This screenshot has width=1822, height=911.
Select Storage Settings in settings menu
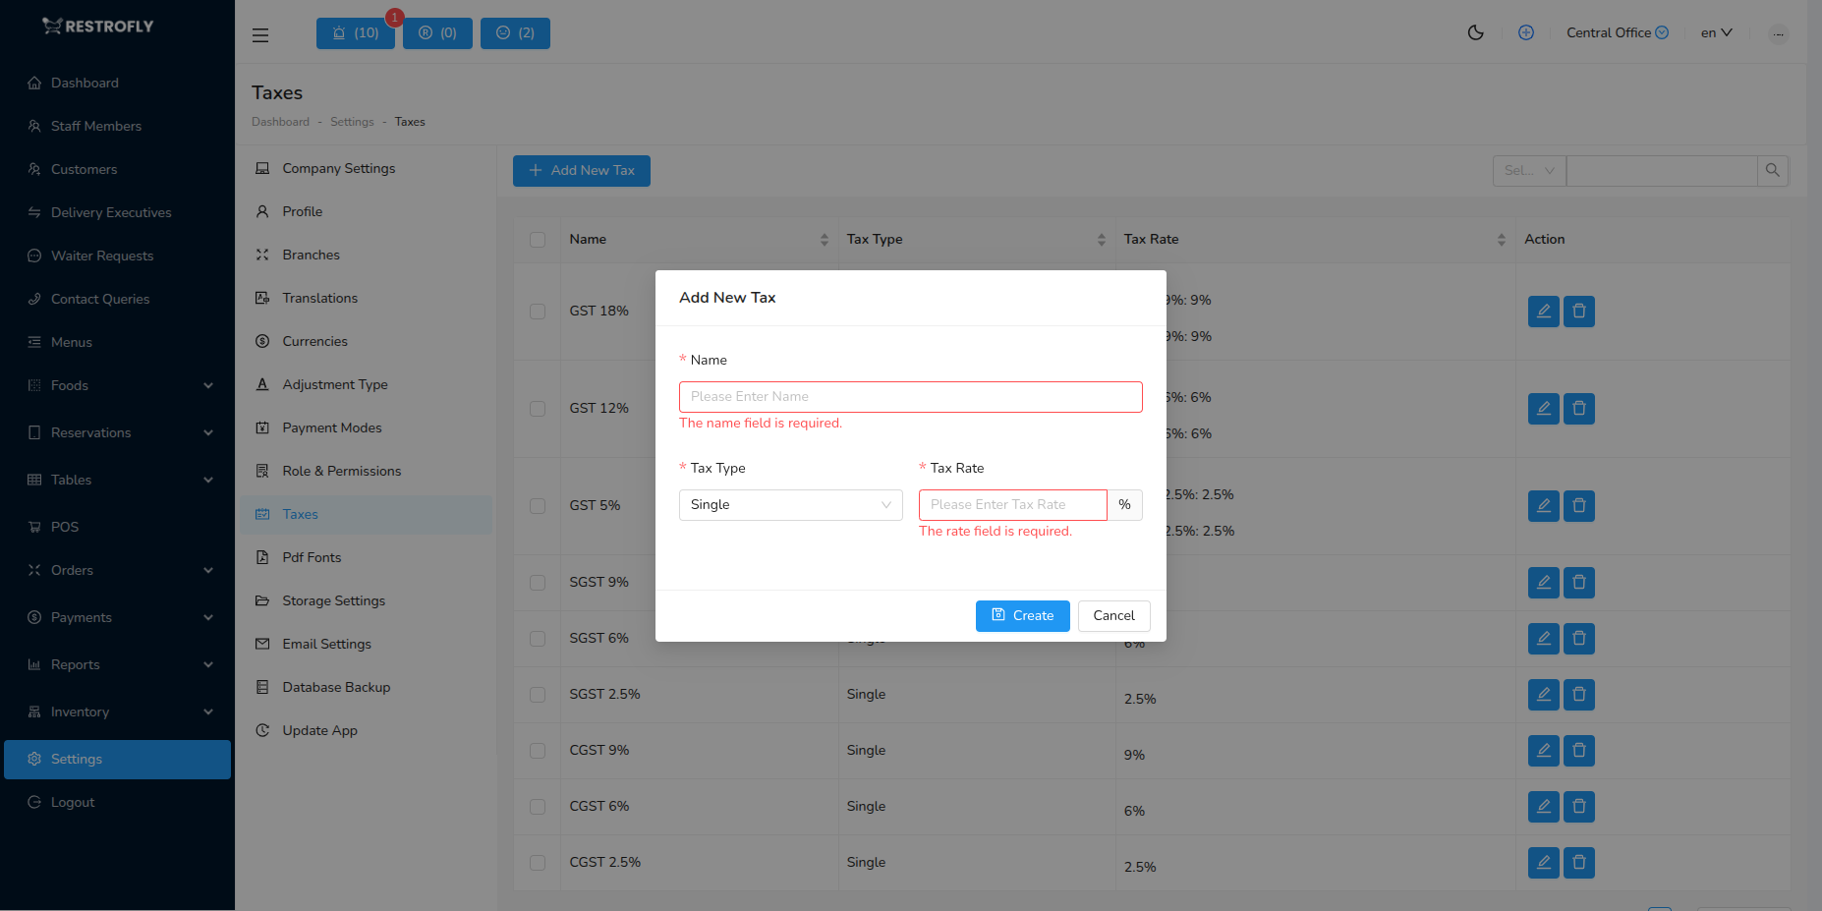333,600
